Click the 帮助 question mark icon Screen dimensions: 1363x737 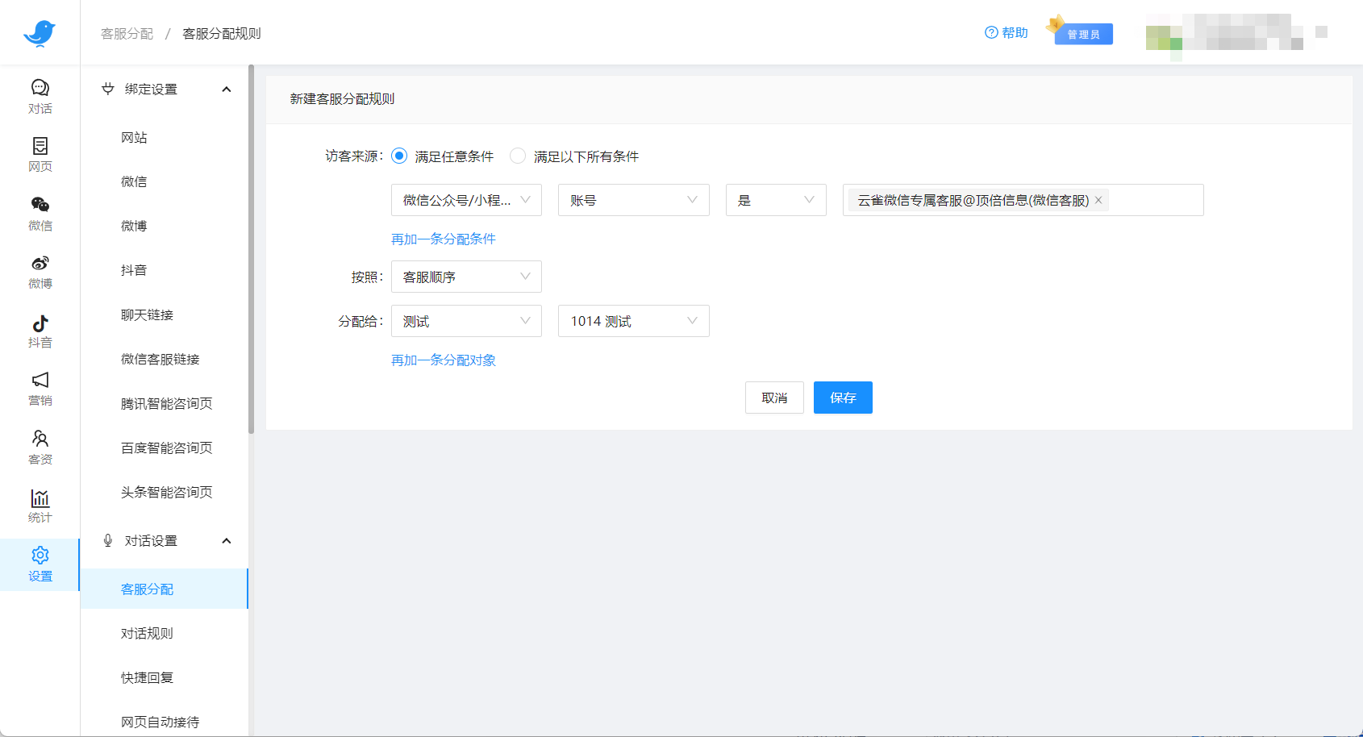pos(990,32)
